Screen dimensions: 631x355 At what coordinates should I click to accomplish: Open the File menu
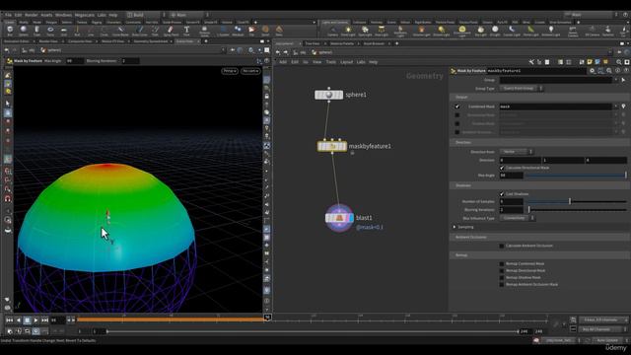pyautogui.click(x=8, y=15)
